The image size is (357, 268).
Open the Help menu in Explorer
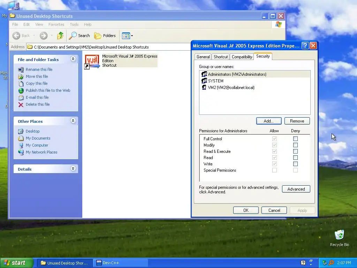tap(88, 24)
